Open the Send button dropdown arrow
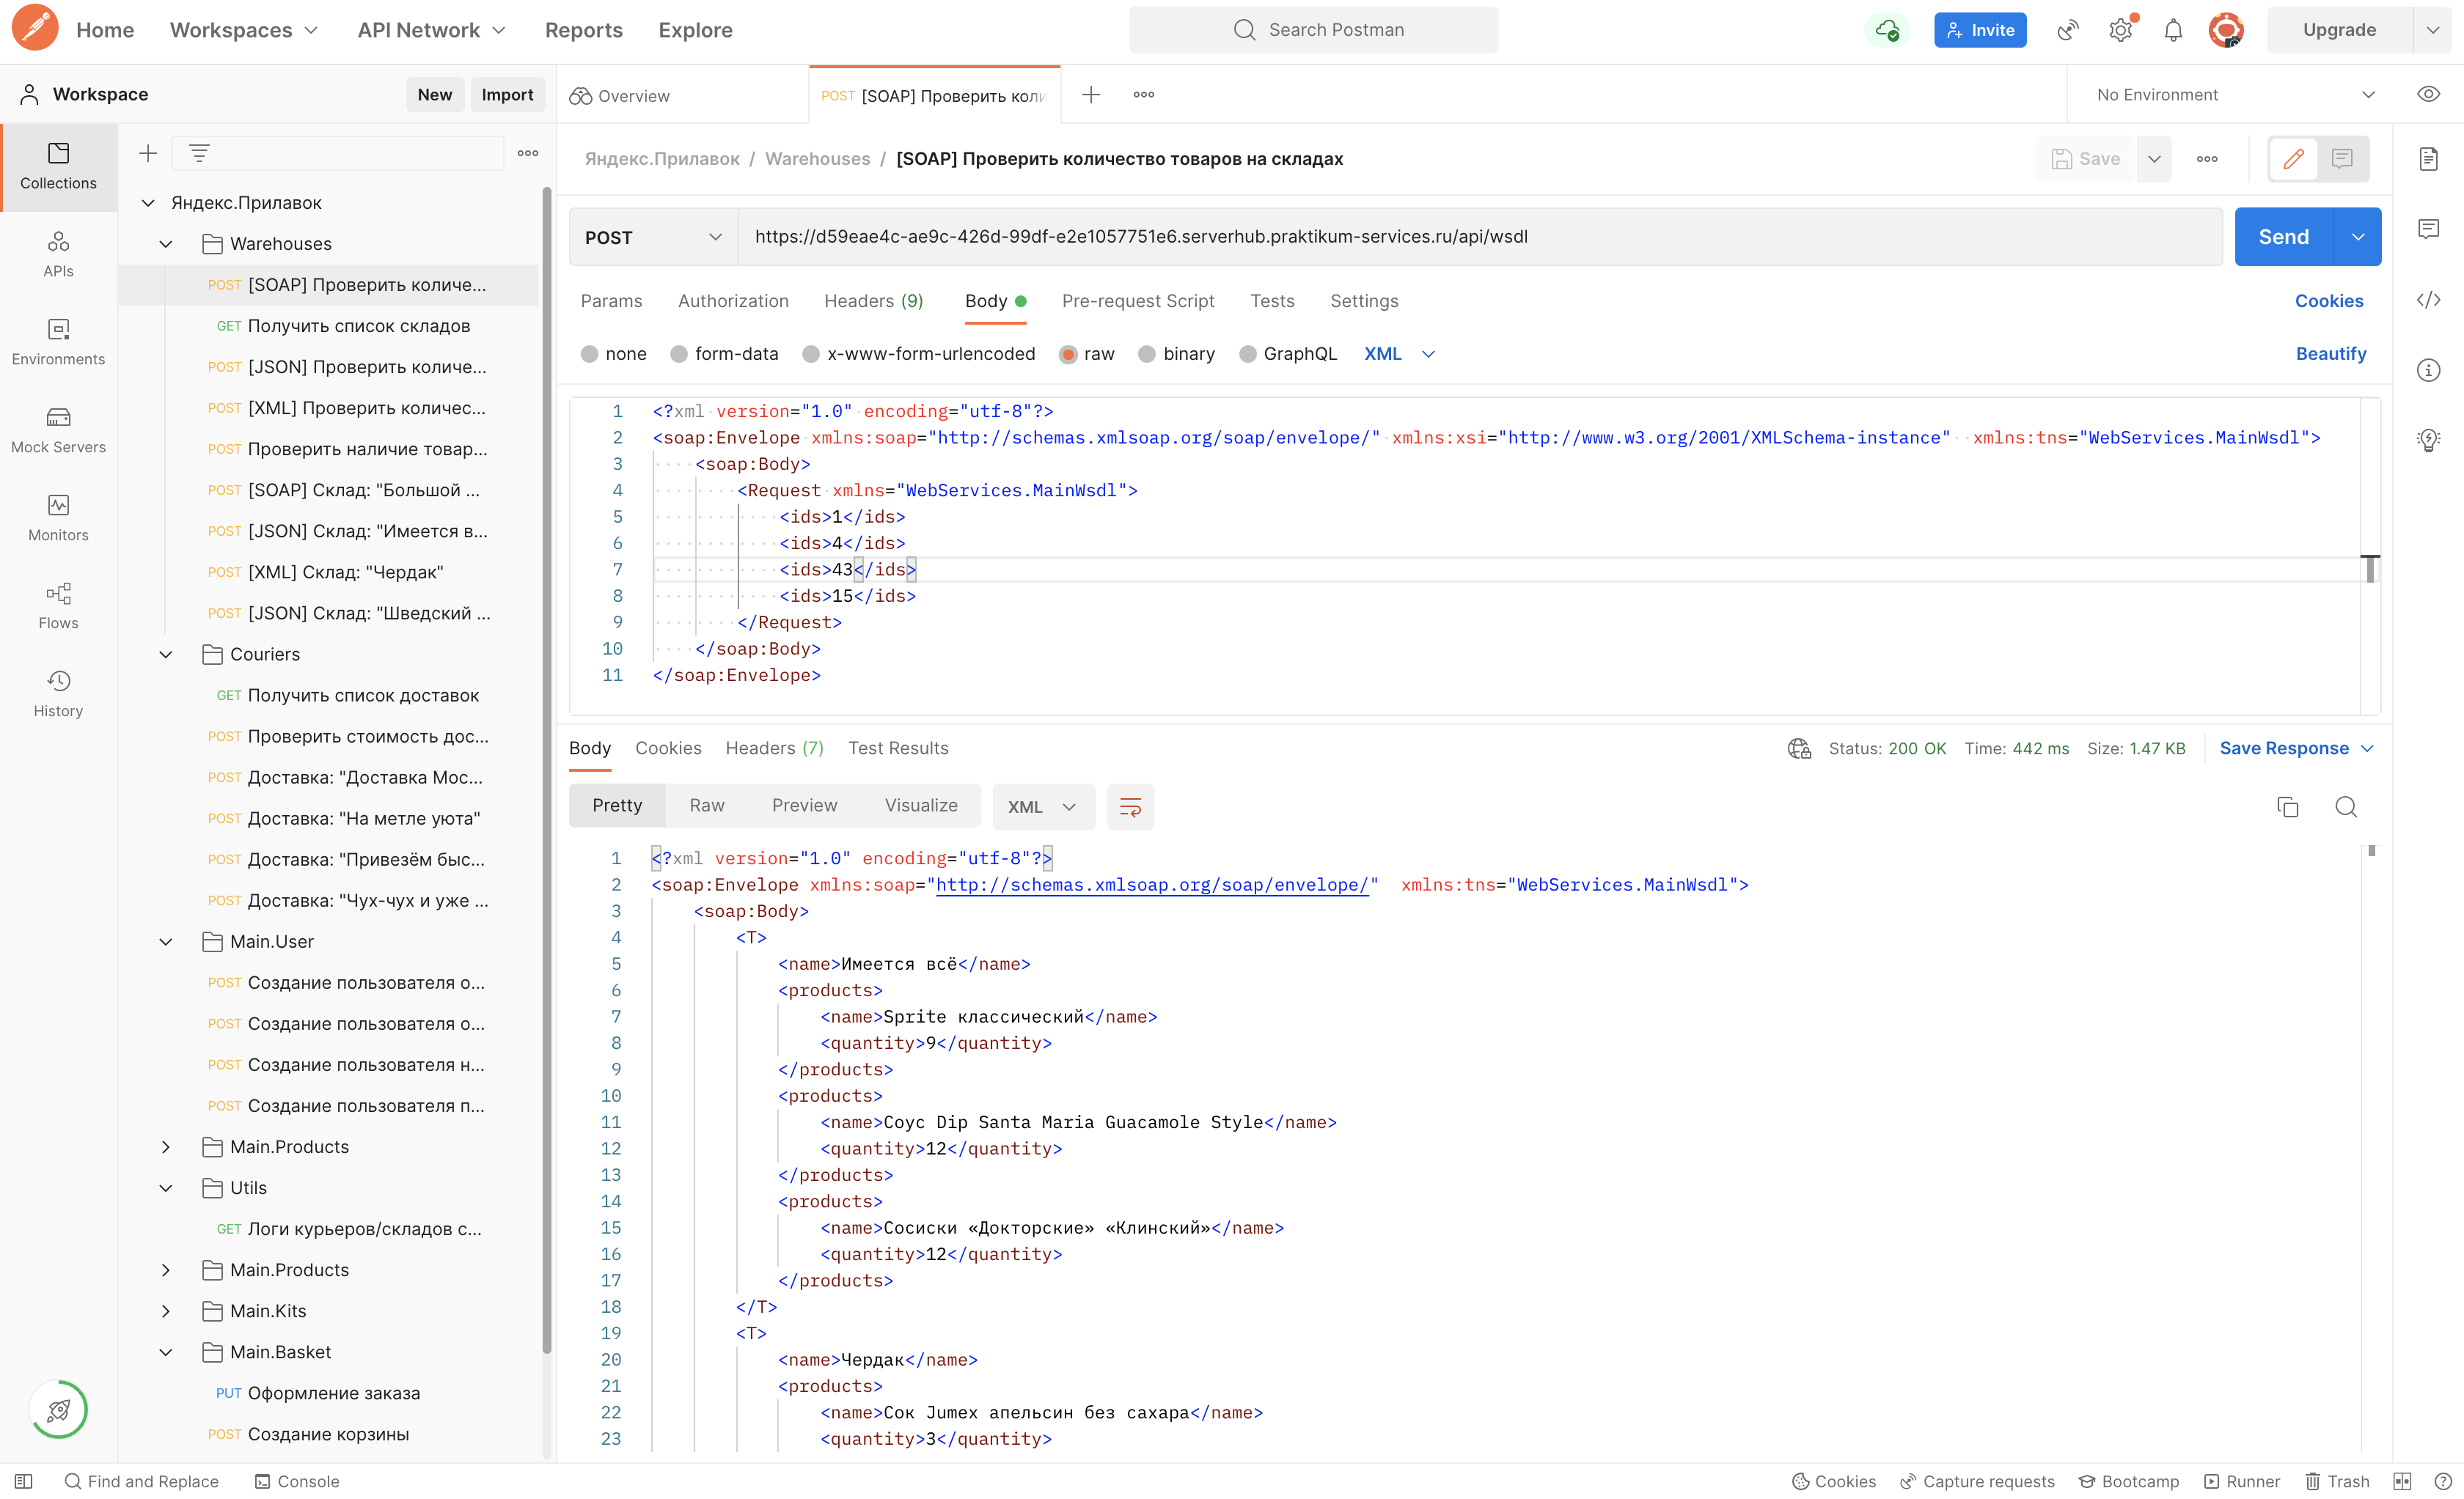Viewport: 2464px width, 1499px height. [2358, 237]
